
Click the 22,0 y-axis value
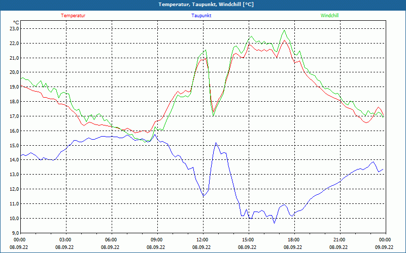tap(14, 43)
